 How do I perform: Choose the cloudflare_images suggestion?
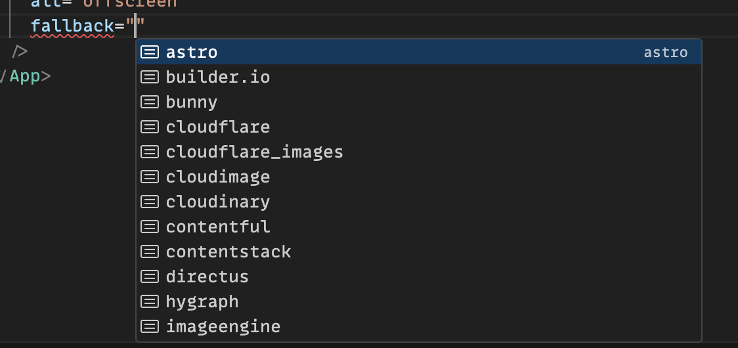point(255,152)
